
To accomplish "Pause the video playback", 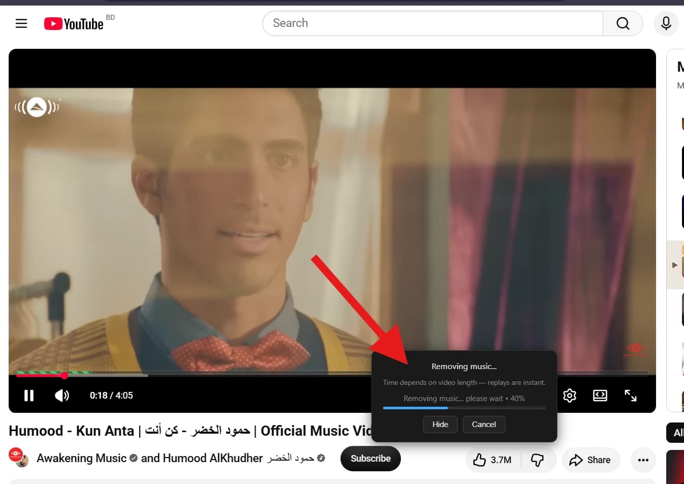I will click(29, 396).
